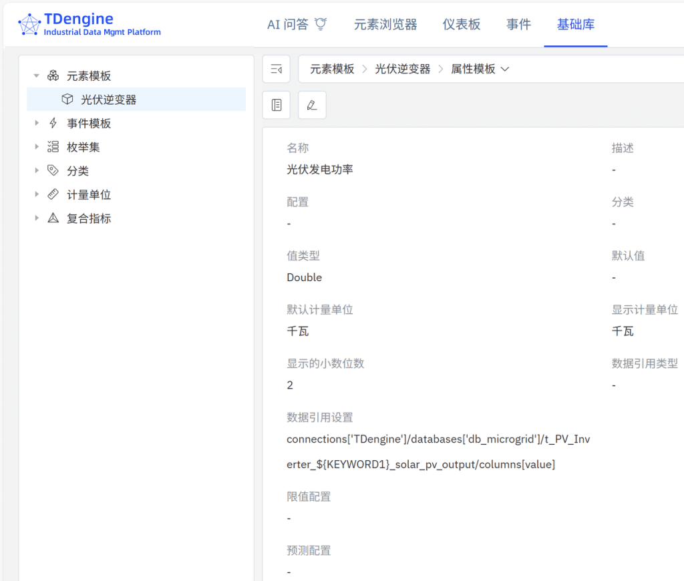The height and width of the screenshot is (581, 684).
Task: Switch to the 仪表板 tab
Action: tap(462, 25)
